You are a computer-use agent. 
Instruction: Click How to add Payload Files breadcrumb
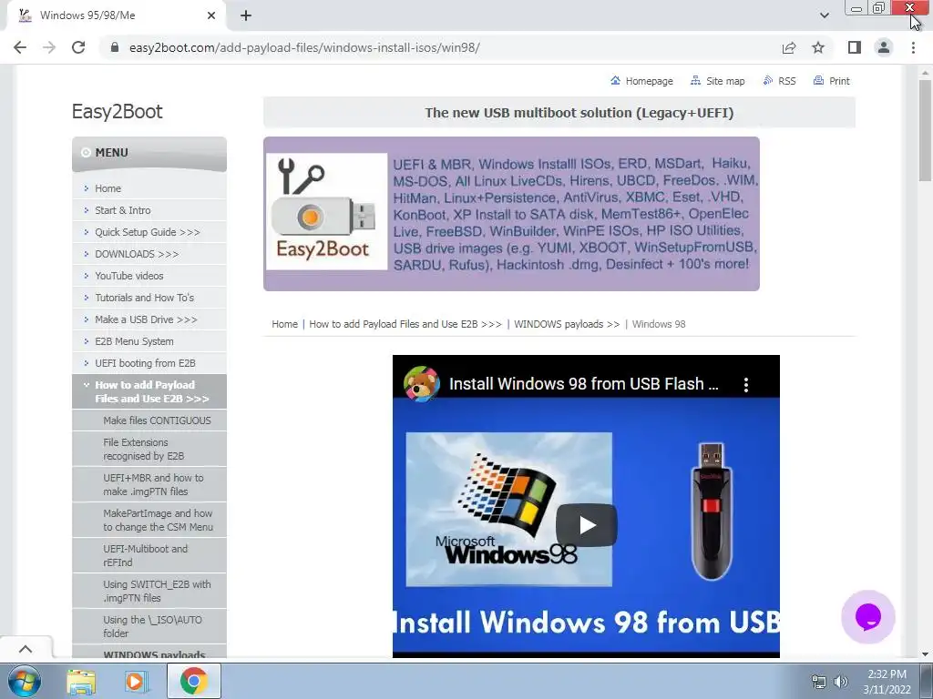click(405, 324)
